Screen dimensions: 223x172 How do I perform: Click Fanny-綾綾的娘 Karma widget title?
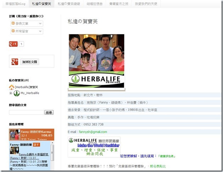[x=37, y=132]
